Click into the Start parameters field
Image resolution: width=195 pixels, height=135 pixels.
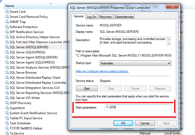[138, 108]
